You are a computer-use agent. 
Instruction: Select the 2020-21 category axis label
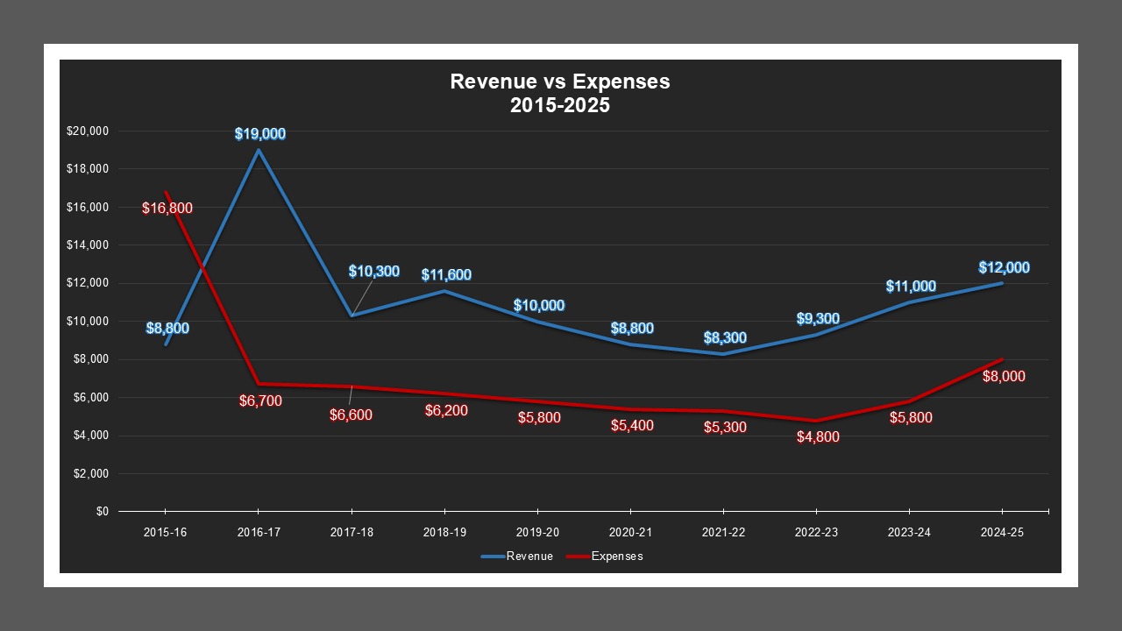pos(630,531)
